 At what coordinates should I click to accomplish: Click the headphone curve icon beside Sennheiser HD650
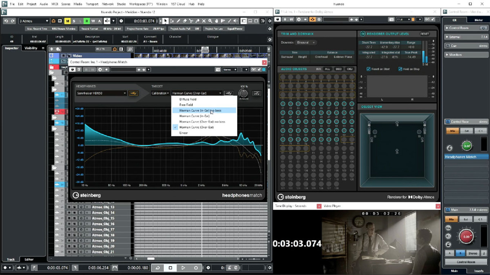point(133,93)
